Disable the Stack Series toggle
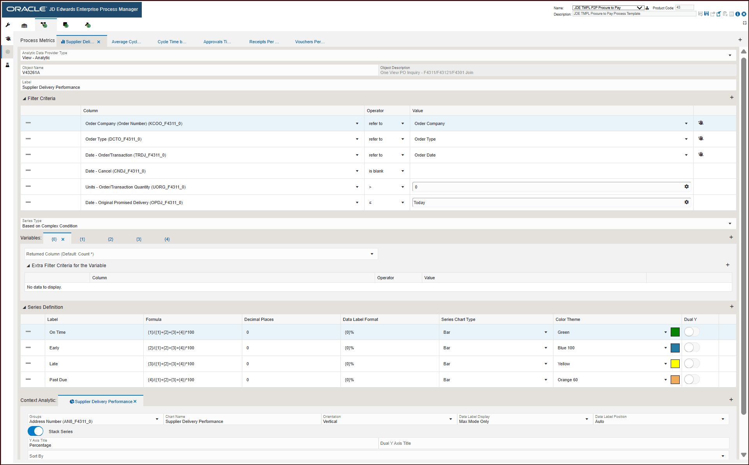Image resolution: width=749 pixels, height=465 pixels. [35, 431]
